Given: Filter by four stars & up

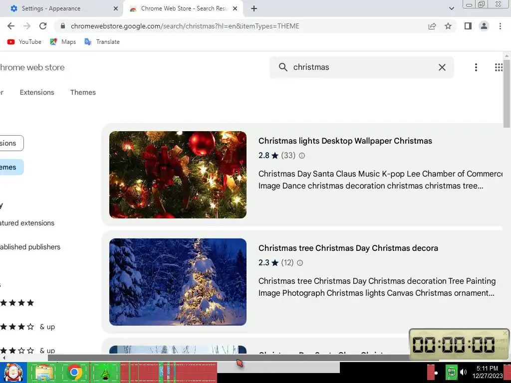Looking at the screenshot, I should [x=27, y=327].
